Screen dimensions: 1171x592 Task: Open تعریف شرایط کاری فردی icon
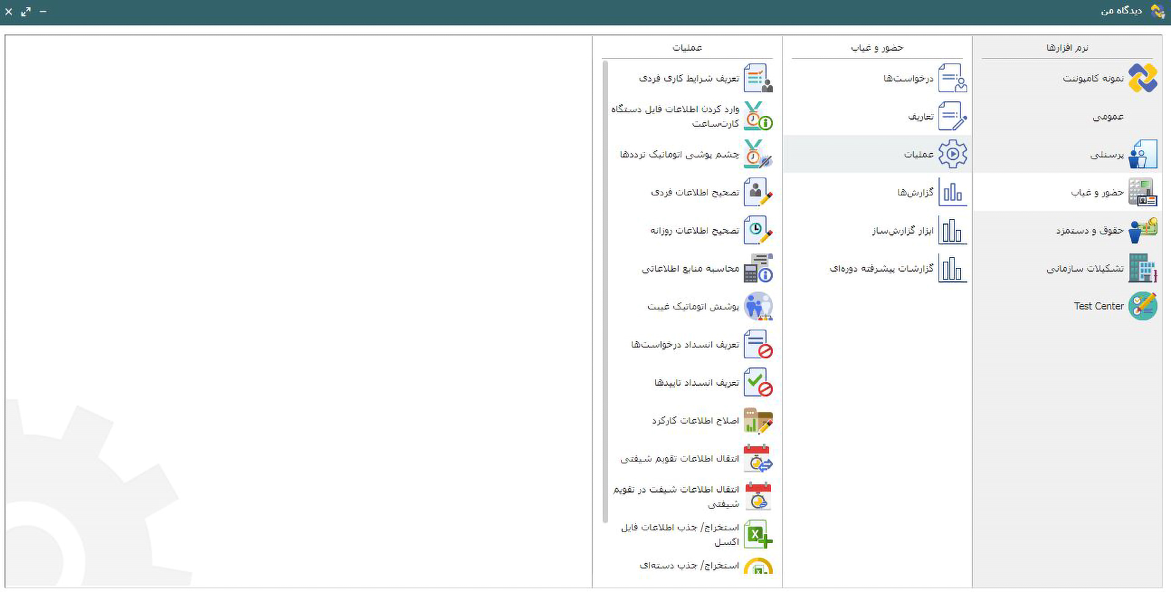click(x=757, y=78)
